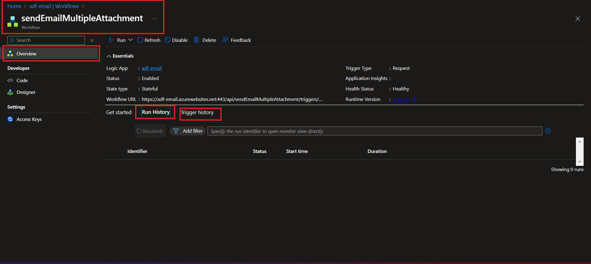Open the Overview page in the sidebar
This screenshot has height=264, width=591.
click(51, 54)
